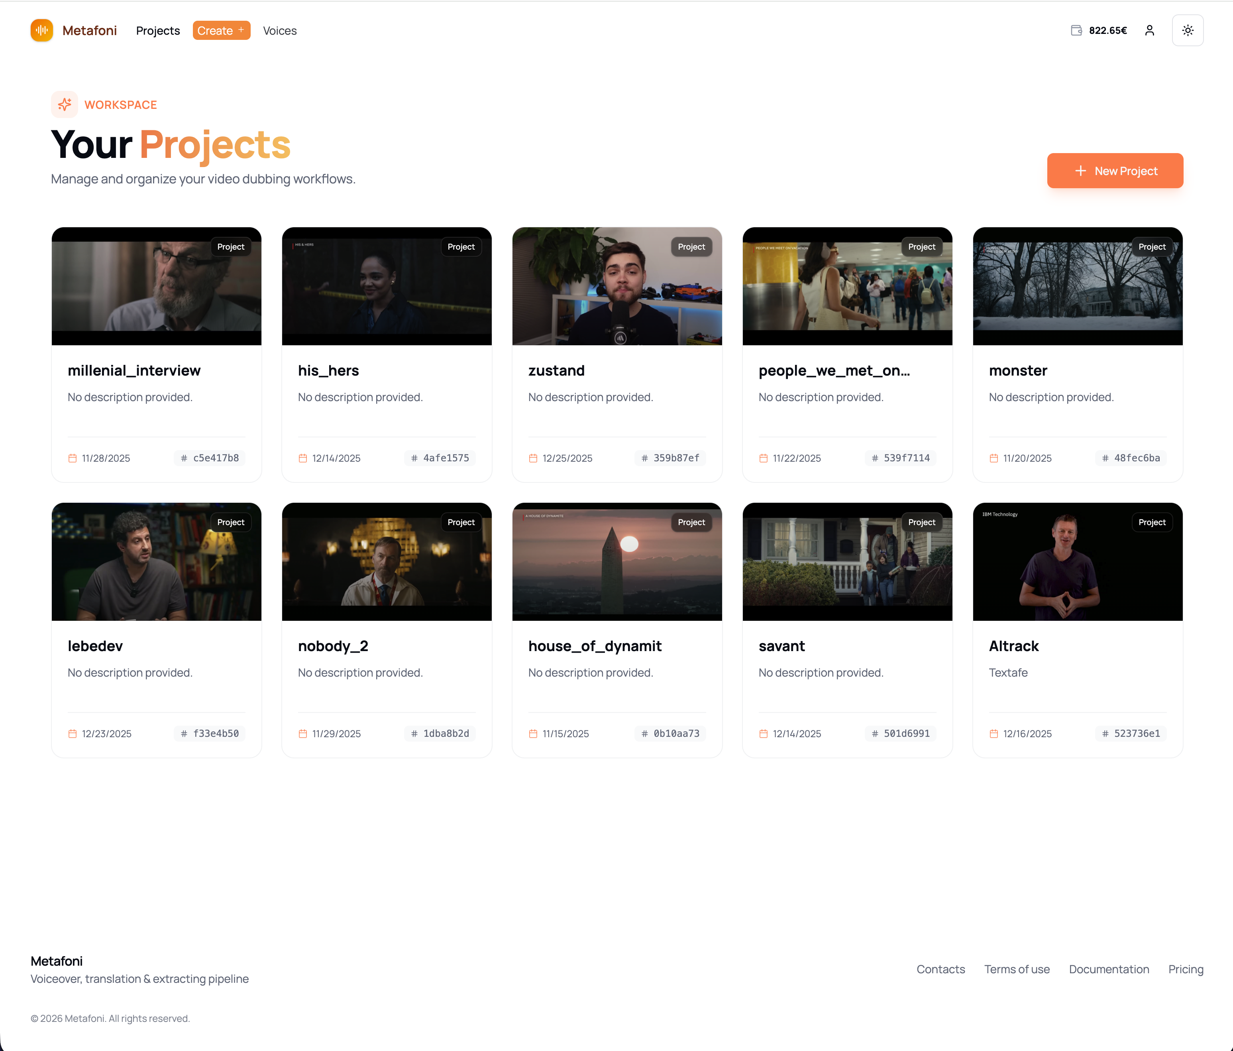The image size is (1233, 1051).
Task: Open the zustand project thumbnail
Action: (x=616, y=286)
